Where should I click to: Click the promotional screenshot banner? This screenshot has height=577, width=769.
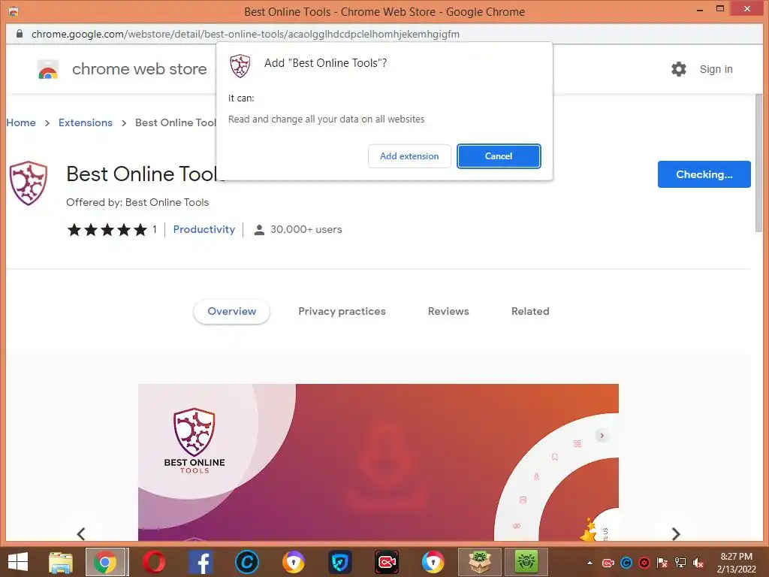click(x=378, y=462)
